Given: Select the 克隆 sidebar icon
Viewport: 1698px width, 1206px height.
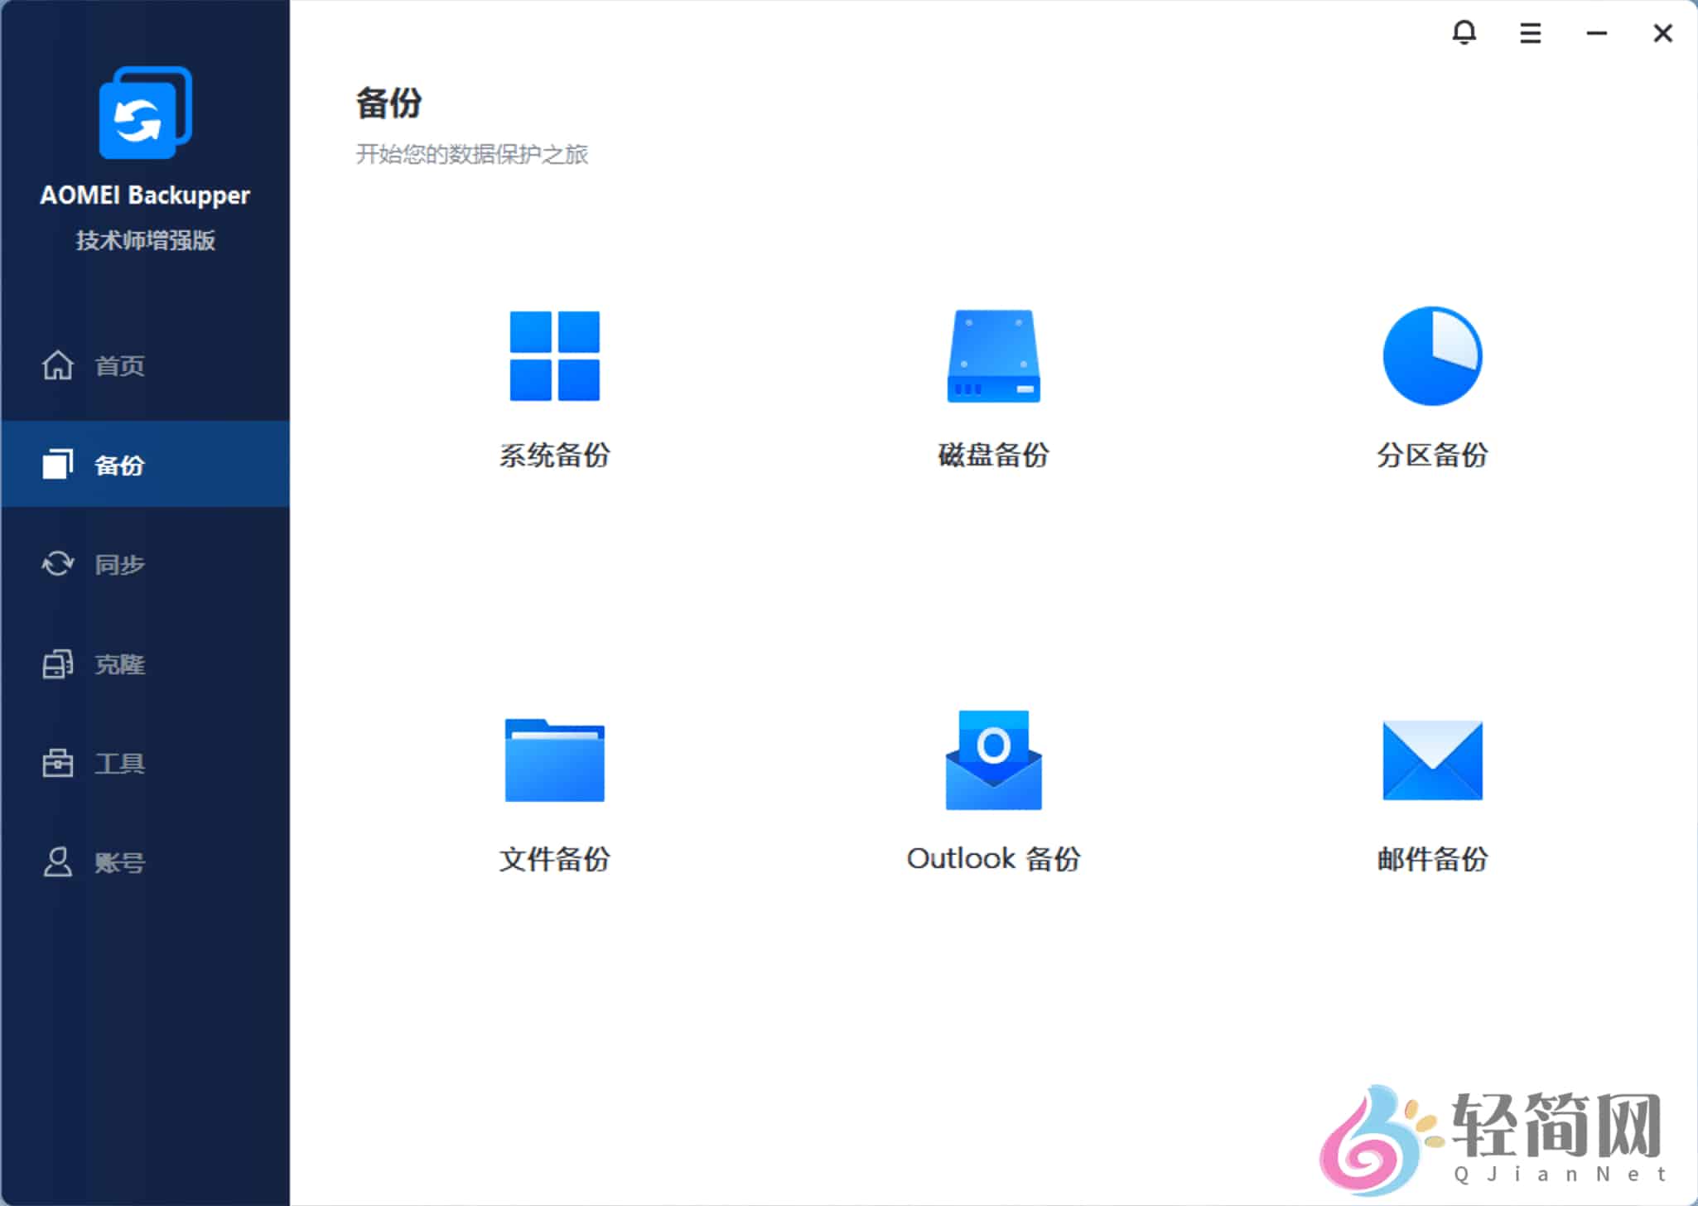Looking at the screenshot, I should pyautogui.click(x=57, y=663).
